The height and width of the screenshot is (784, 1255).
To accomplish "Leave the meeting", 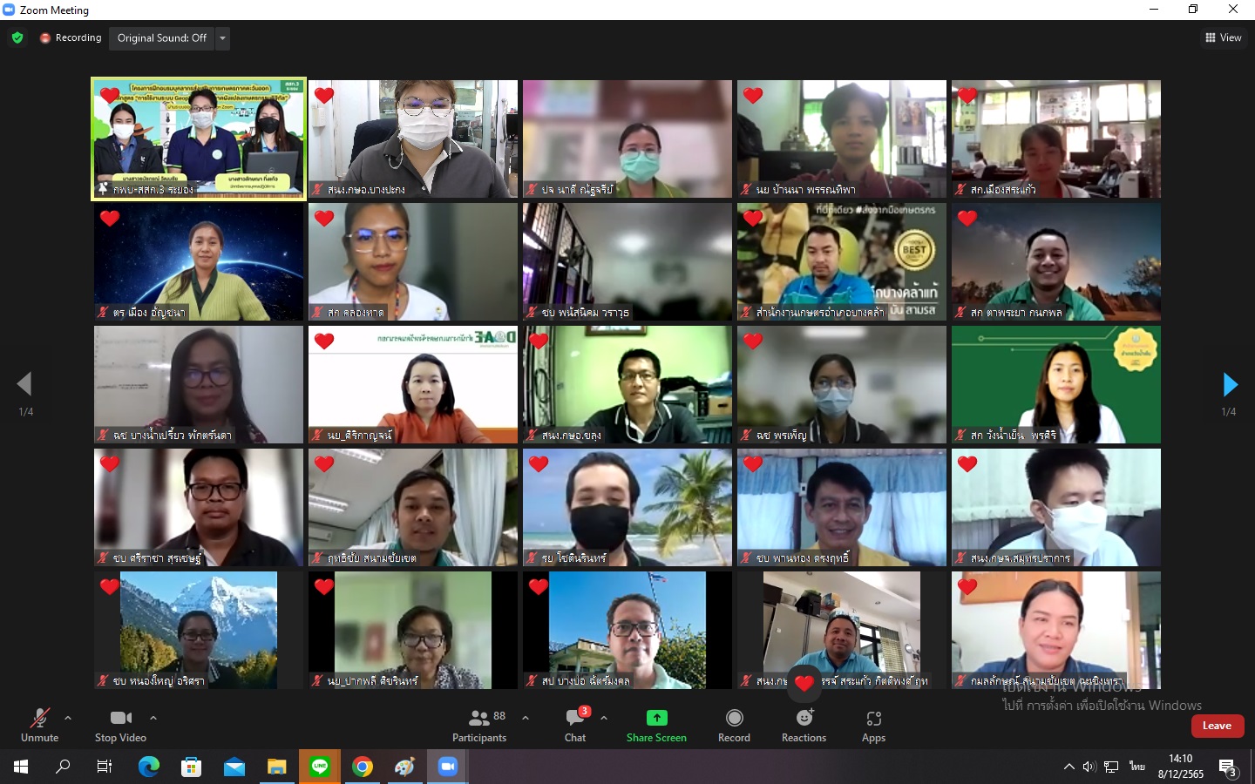I will pos(1217,726).
